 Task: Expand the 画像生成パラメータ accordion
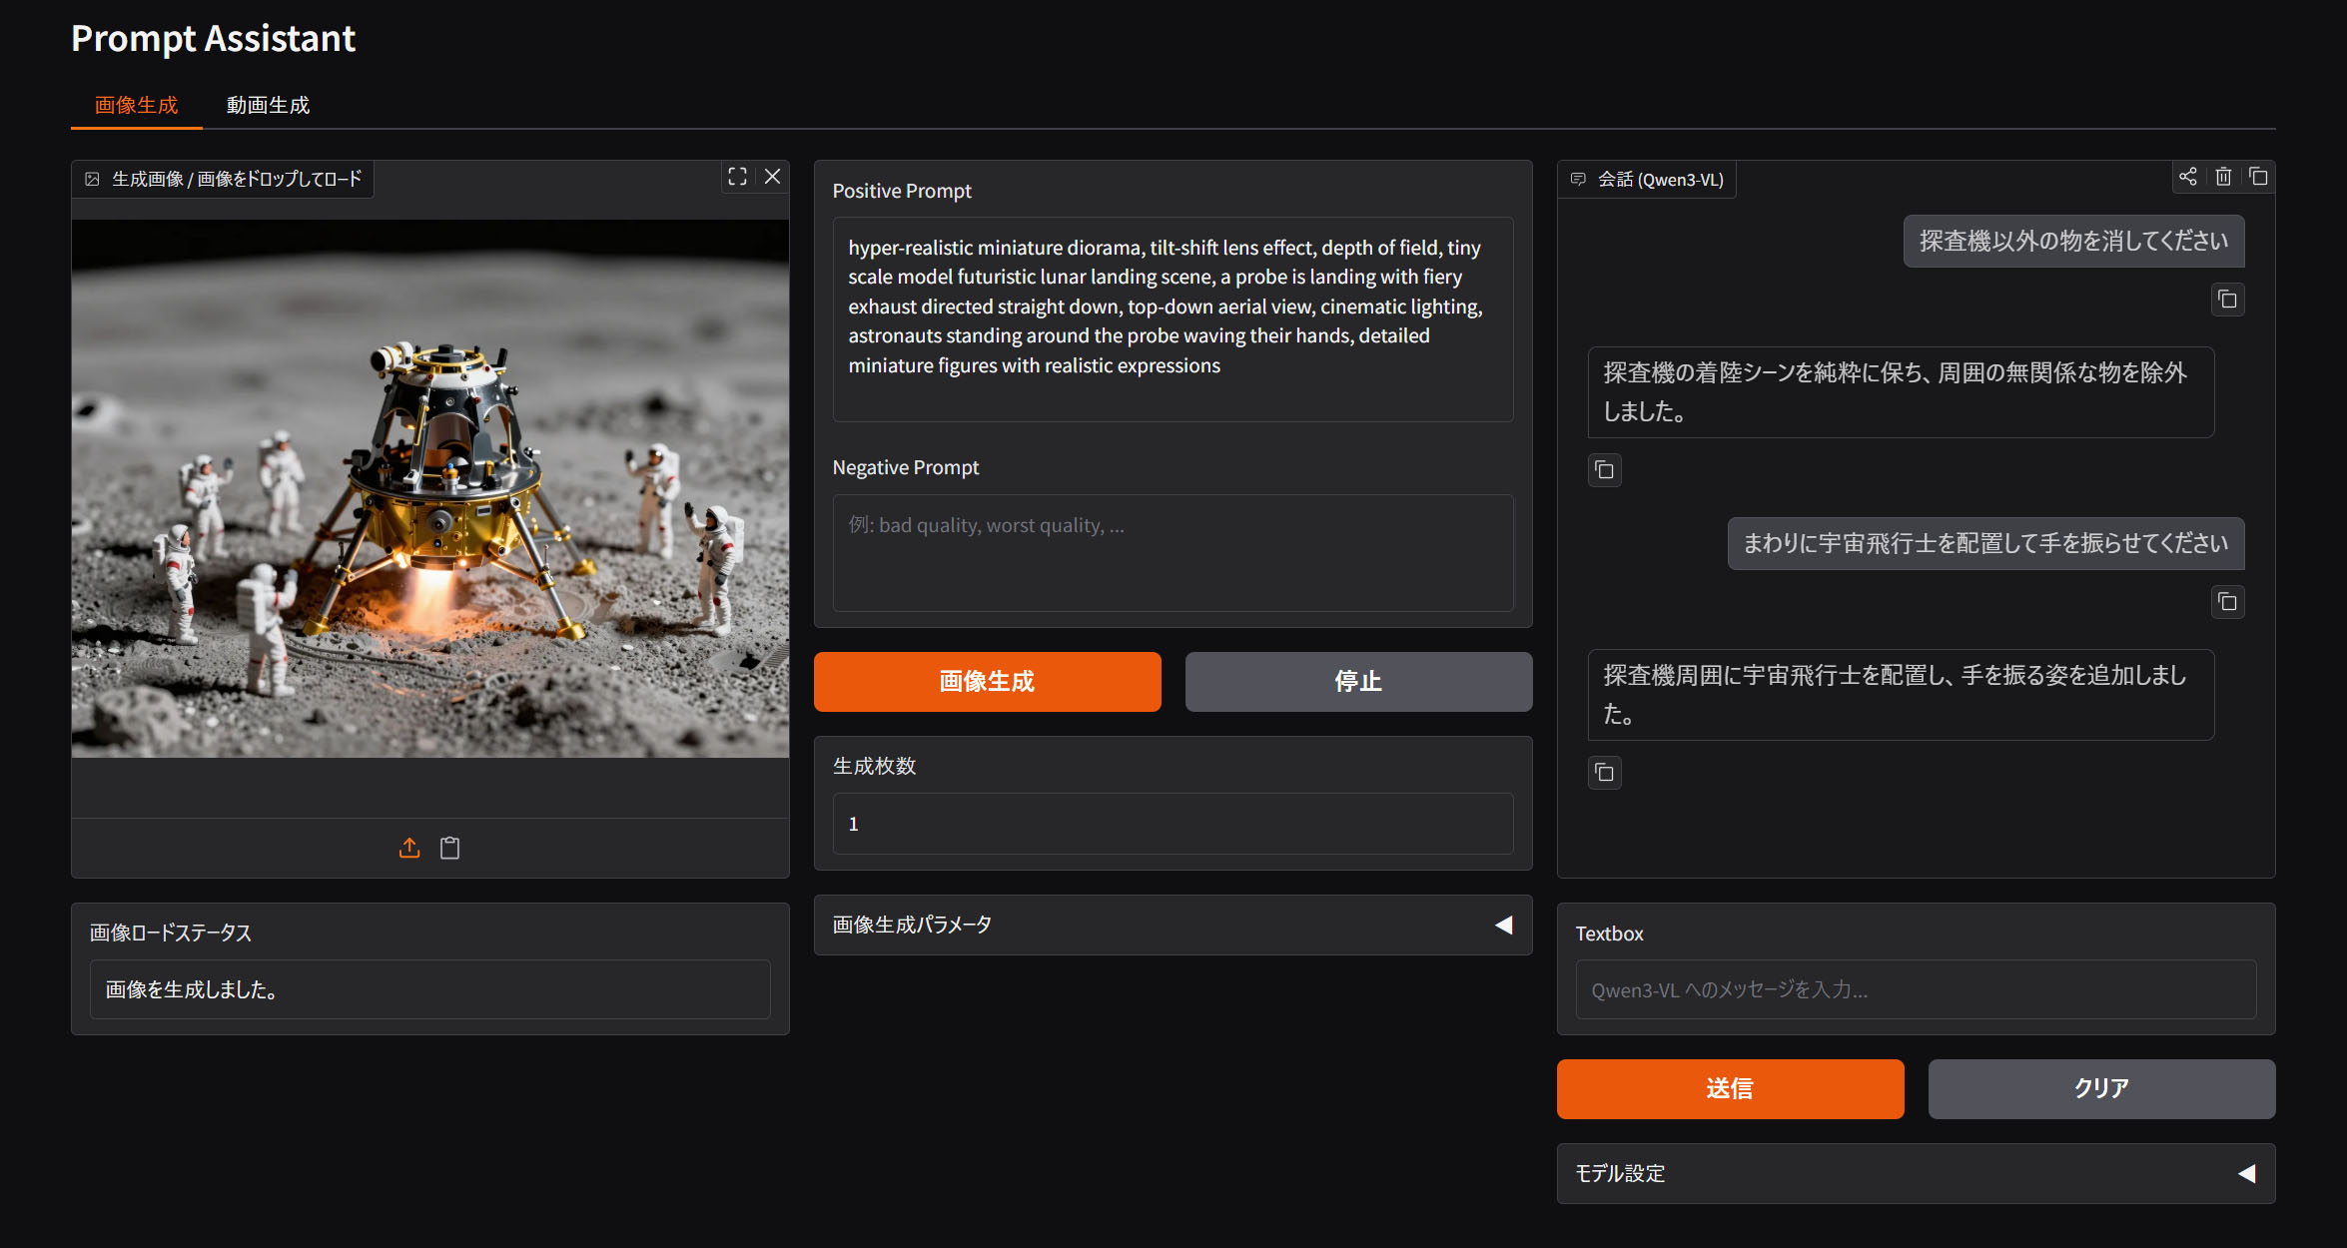[1173, 925]
